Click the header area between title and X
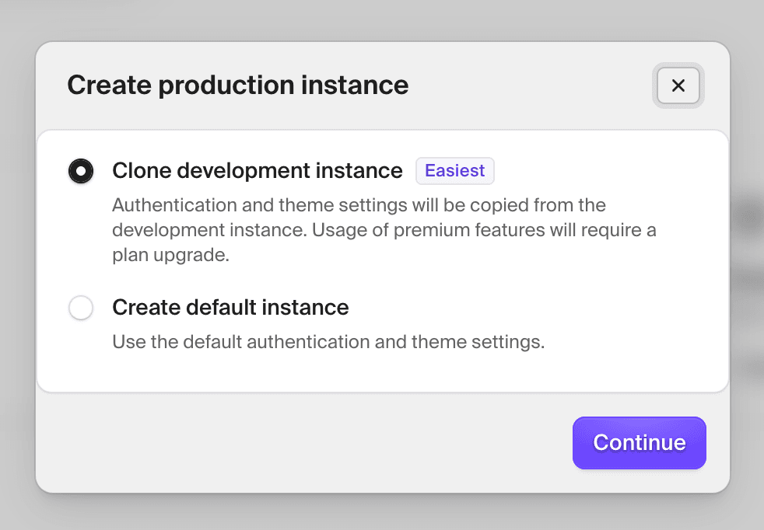 tap(529, 85)
